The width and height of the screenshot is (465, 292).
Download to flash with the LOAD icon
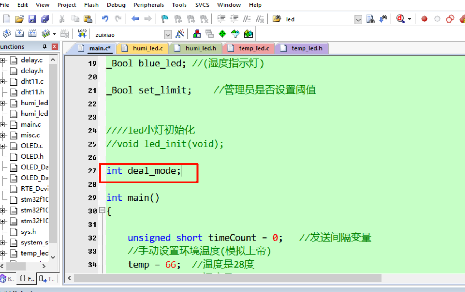coord(82,34)
